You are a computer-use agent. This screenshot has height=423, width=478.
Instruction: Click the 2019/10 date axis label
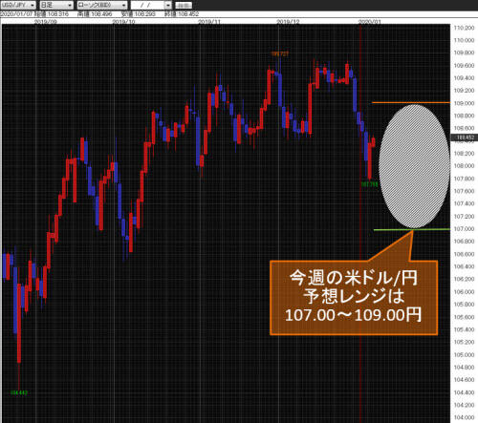pyautogui.click(x=124, y=22)
